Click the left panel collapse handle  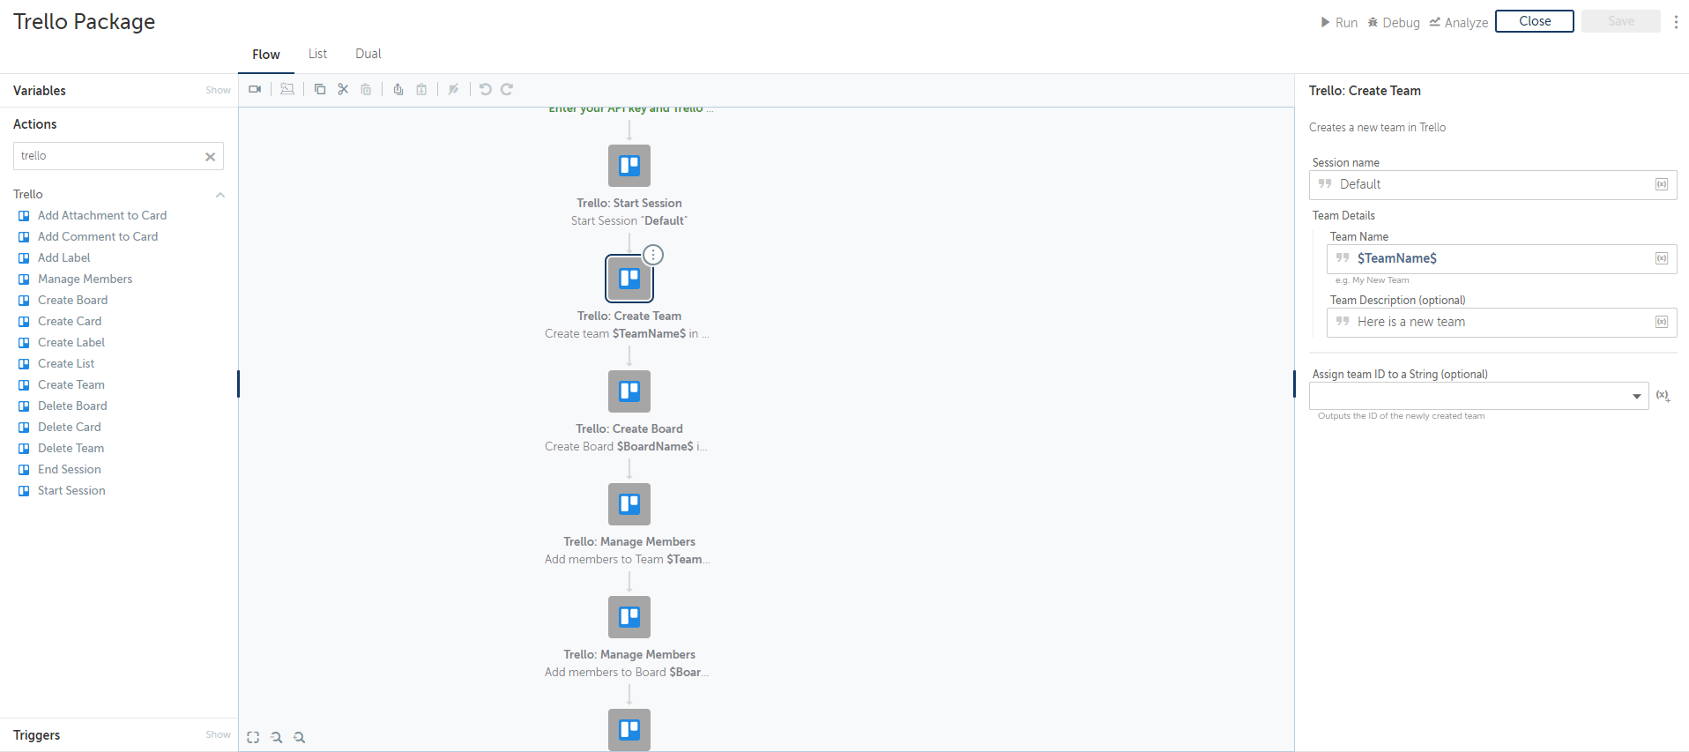coord(238,383)
